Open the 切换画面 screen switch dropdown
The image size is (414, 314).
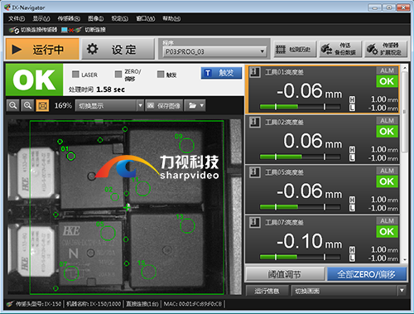(x=349, y=291)
